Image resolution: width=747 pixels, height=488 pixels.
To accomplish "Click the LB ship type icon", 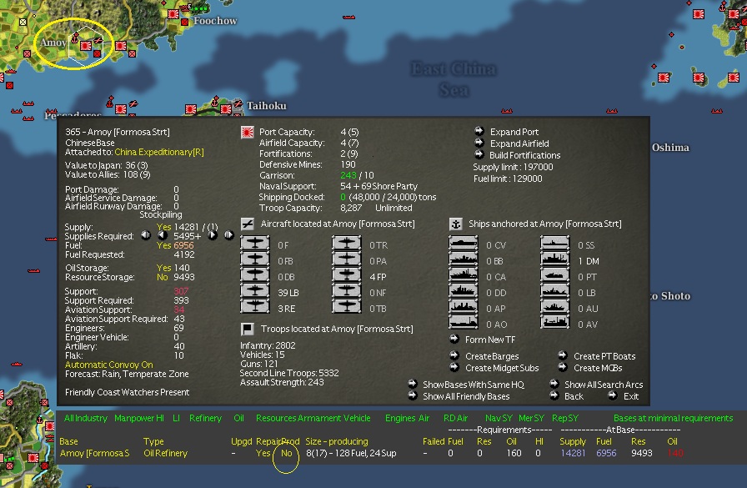I will (x=555, y=290).
